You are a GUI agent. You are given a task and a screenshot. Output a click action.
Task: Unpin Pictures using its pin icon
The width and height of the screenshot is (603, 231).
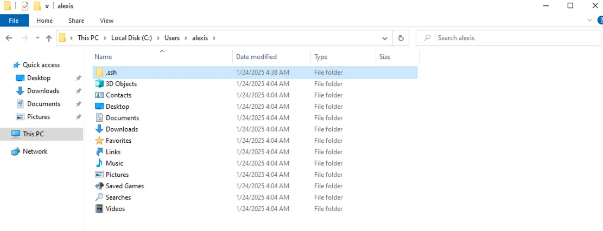point(79,117)
